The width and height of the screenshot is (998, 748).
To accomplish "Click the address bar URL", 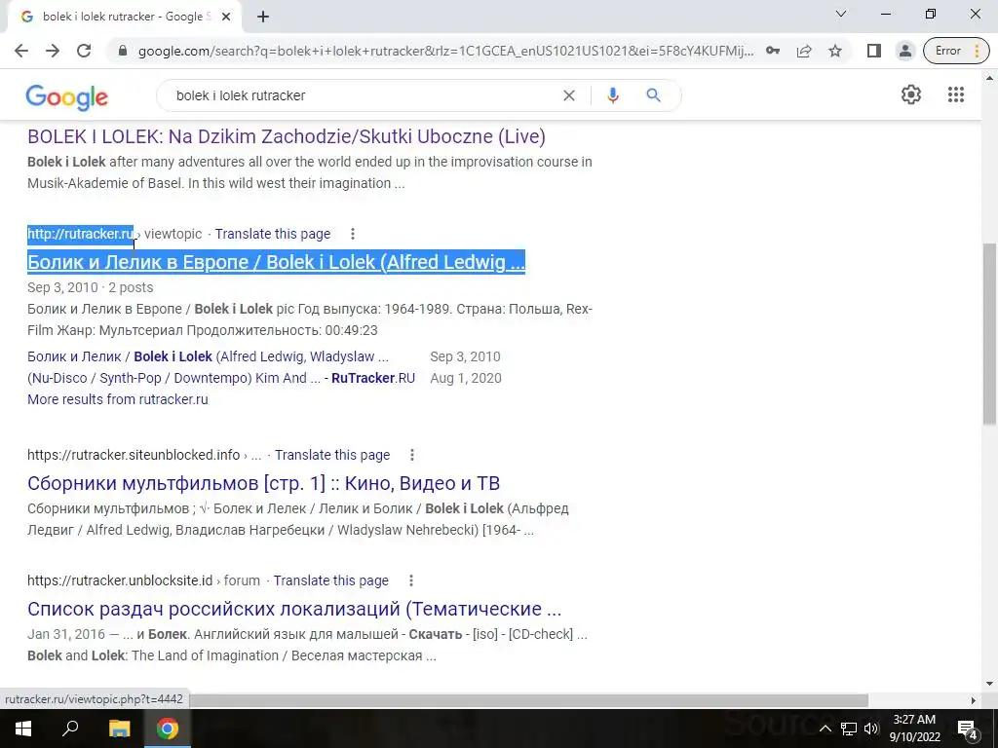I will [x=445, y=51].
